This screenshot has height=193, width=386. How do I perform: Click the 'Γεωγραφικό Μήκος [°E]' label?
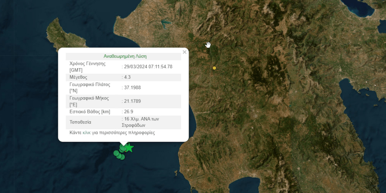coord(89,102)
